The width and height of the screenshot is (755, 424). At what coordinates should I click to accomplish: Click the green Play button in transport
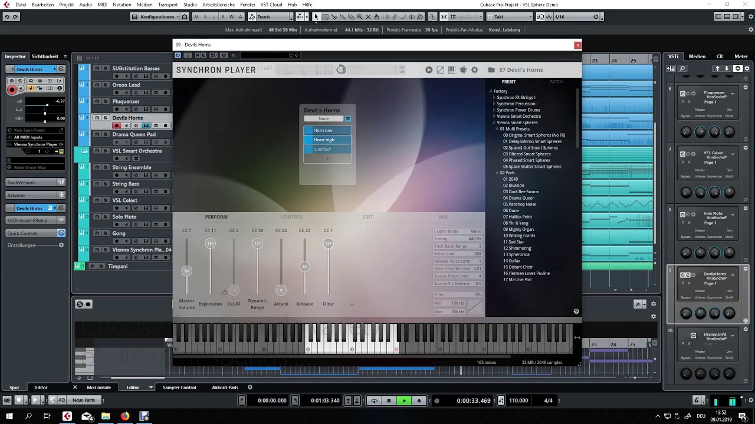pos(404,400)
